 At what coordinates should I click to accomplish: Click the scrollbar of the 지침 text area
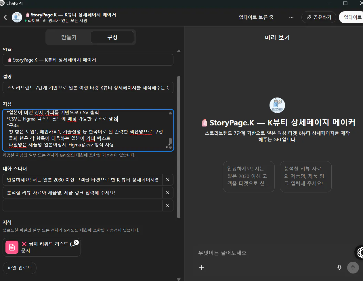pos(170,139)
